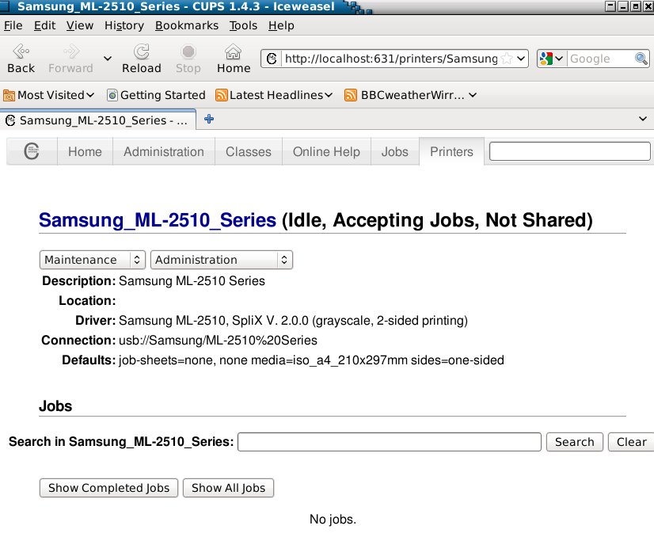
Task: Click the Description value 'Samsung ML-2510 Series'
Action: pyautogui.click(x=192, y=280)
